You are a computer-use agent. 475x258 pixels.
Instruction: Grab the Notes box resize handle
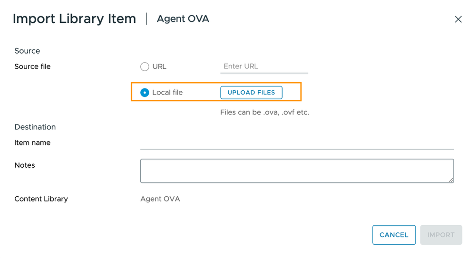pos(451,180)
